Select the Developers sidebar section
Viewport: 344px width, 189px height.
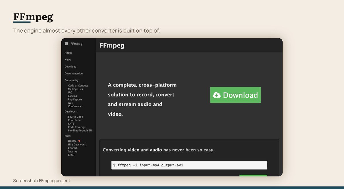71,111
